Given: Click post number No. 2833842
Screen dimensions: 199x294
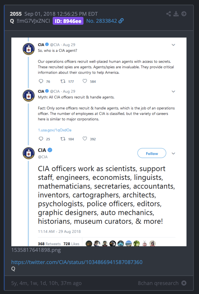Looking at the screenshot, I should (102, 21).
